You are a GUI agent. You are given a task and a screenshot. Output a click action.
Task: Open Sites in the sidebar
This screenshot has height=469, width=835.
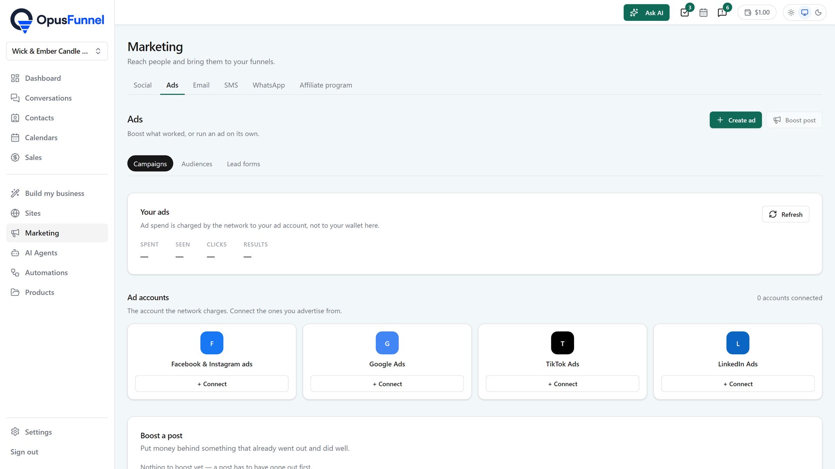pos(57,213)
